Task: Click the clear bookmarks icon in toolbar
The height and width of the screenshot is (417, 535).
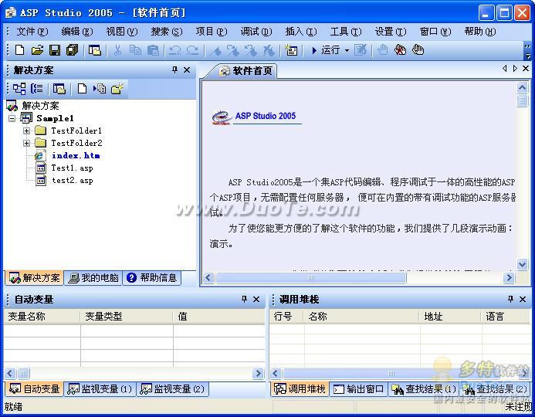Action: [269, 50]
